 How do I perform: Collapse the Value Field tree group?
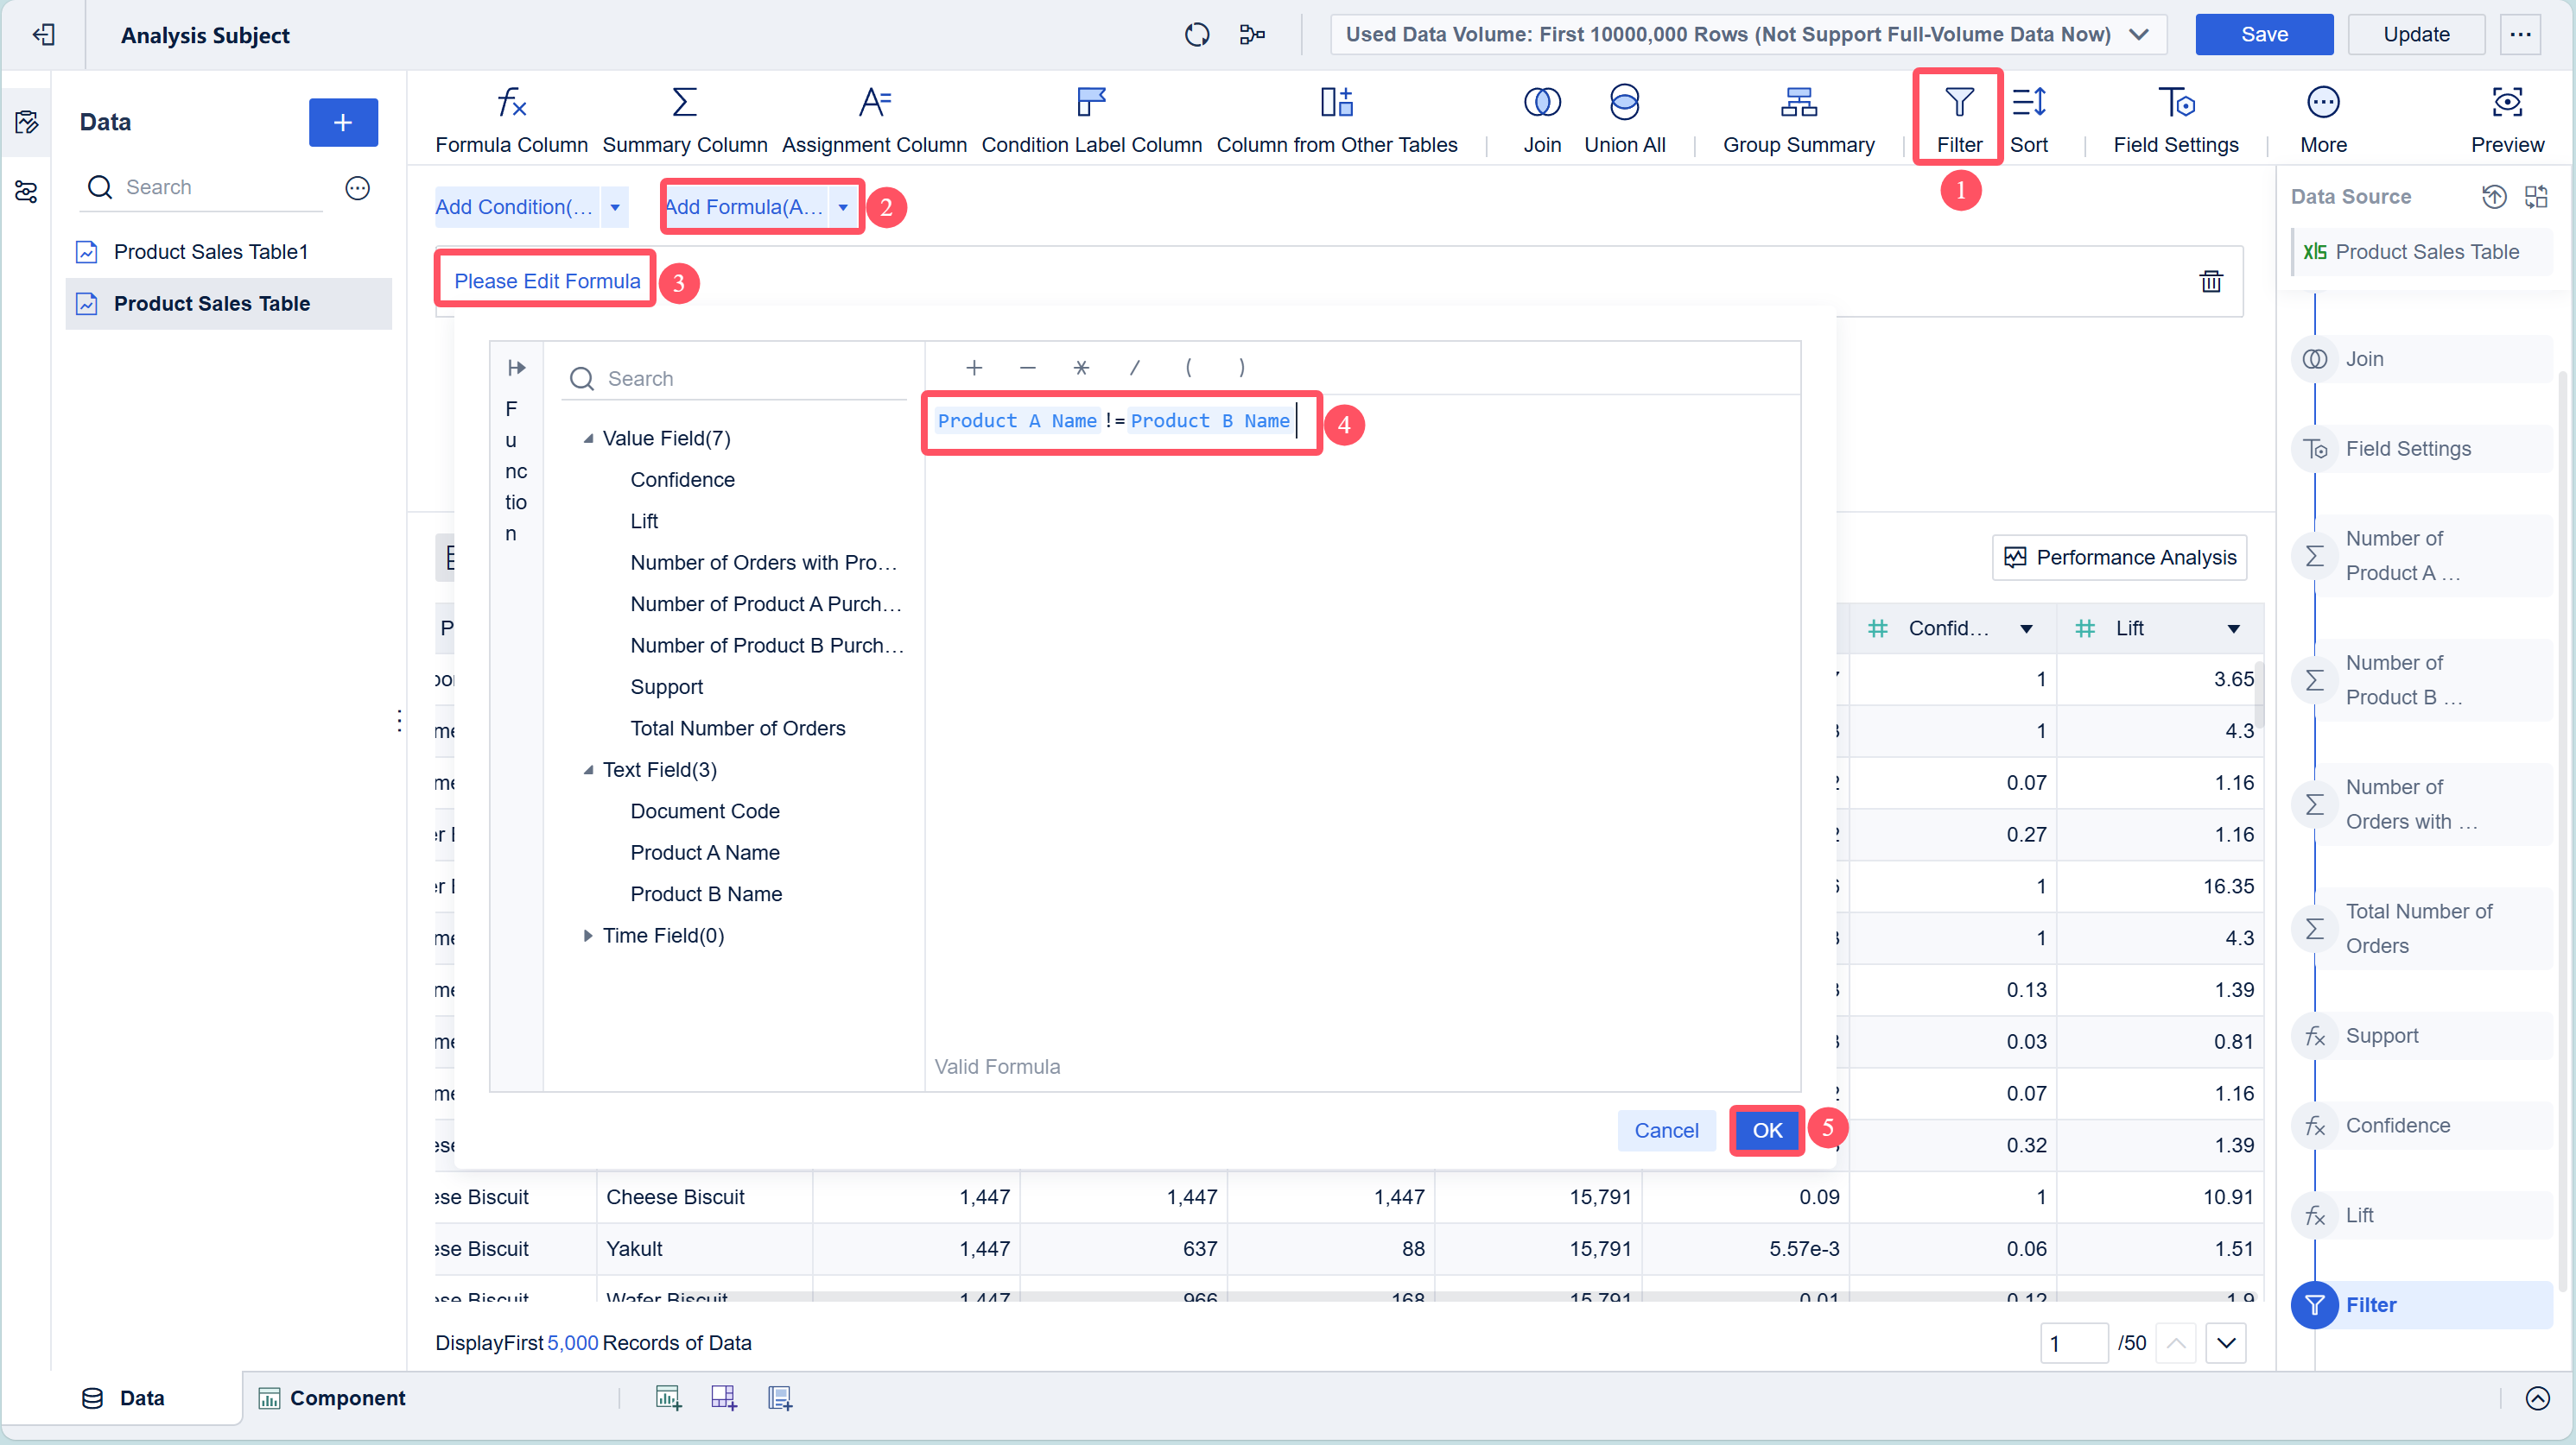(x=588, y=439)
